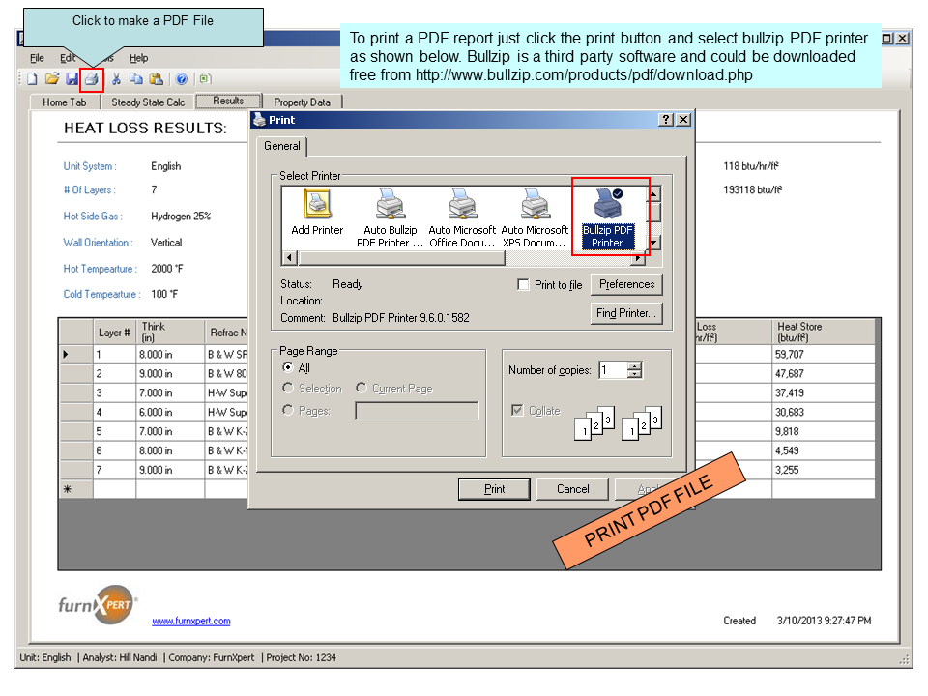The height and width of the screenshot is (696, 928).
Task: Click the Print toolbar icon
Action: coord(91,79)
